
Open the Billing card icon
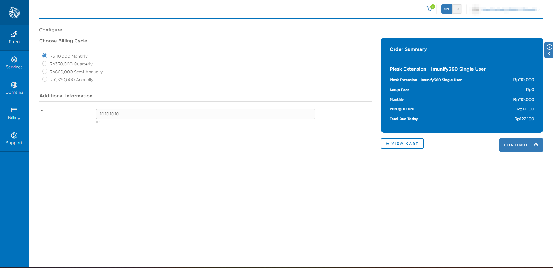pos(14,110)
